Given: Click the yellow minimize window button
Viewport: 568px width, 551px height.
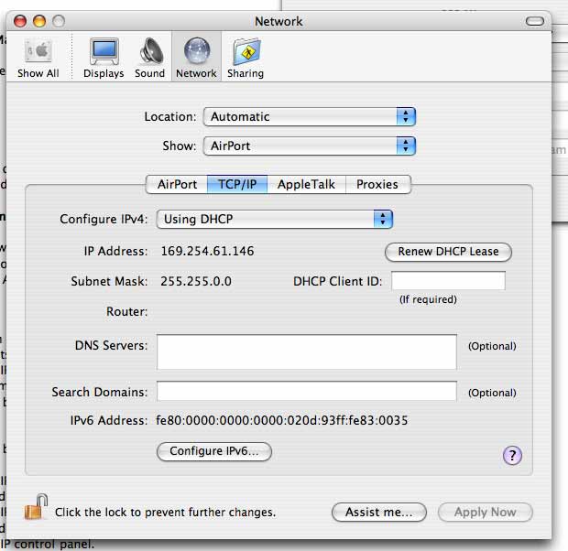Looking at the screenshot, I should tap(39, 21).
